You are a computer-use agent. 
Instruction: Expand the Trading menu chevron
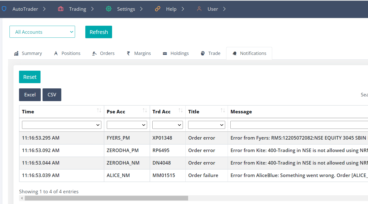click(x=92, y=9)
